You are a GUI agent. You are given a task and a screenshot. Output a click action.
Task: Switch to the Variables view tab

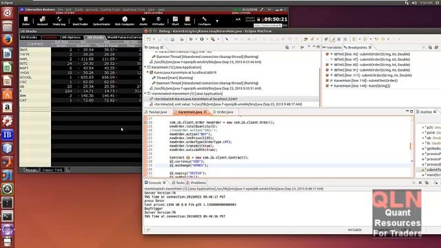coord(332,48)
